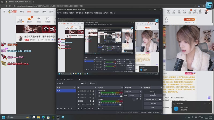
Task: Pop out scenes panel dock icon
Action: point(75,88)
